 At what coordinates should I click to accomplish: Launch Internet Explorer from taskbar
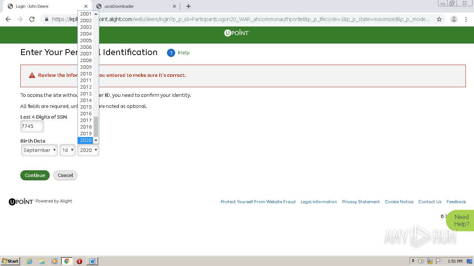(x=29, y=261)
